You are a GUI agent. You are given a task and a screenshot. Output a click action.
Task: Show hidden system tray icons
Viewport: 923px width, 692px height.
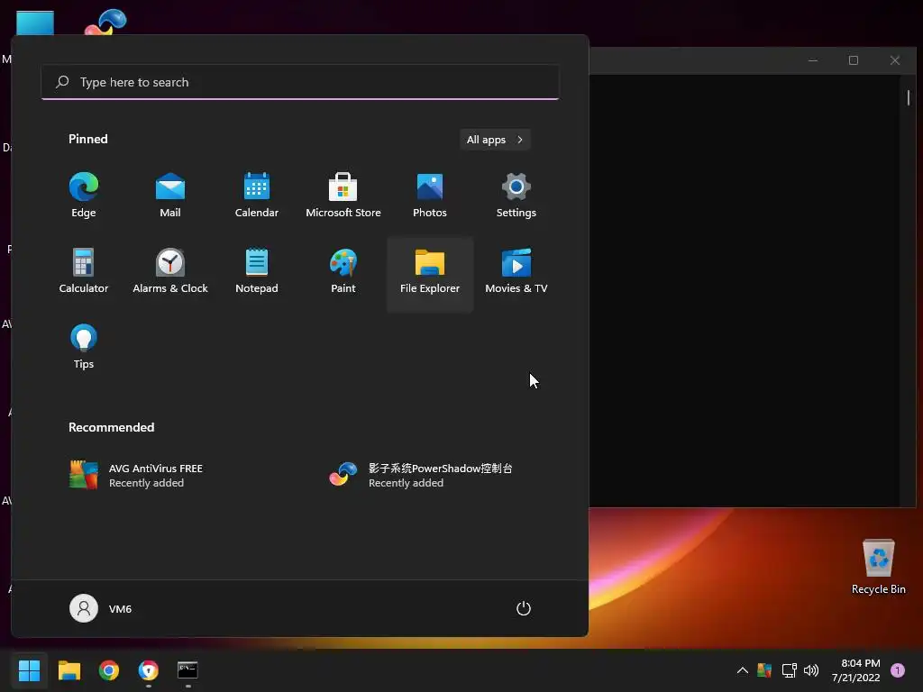(743, 670)
